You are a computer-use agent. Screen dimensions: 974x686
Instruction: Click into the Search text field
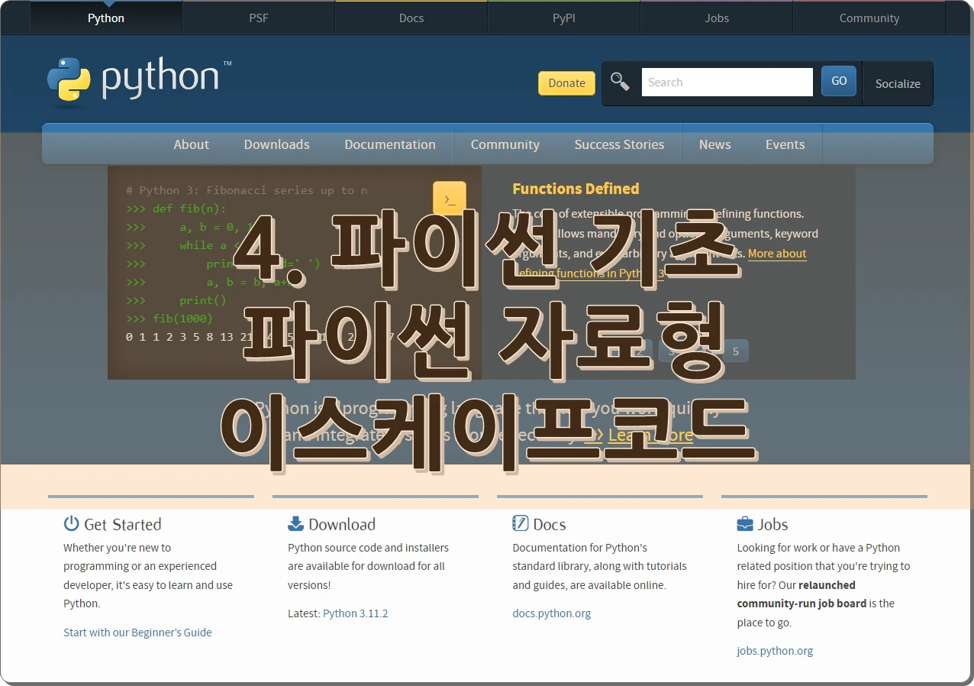pos(727,83)
